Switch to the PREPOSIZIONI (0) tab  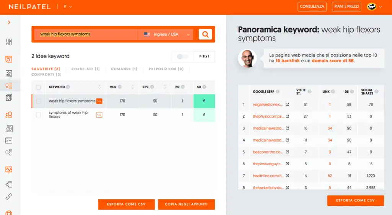click(166, 69)
